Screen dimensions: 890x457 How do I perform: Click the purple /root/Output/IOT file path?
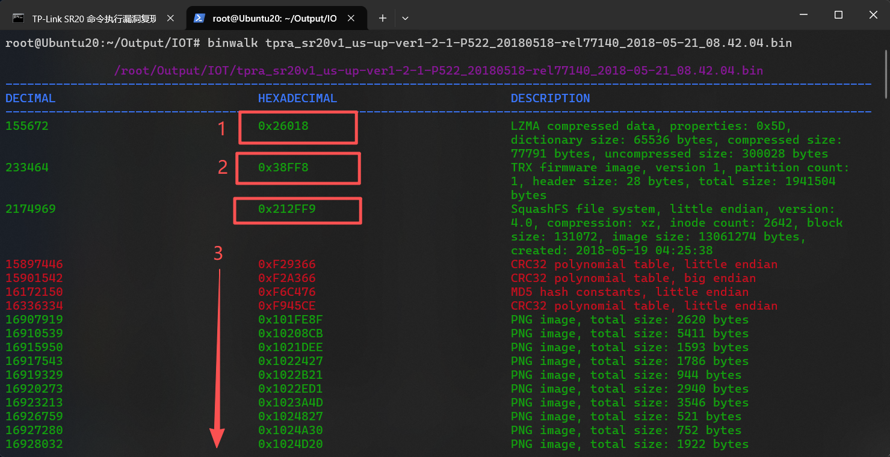click(x=439, y=70)
